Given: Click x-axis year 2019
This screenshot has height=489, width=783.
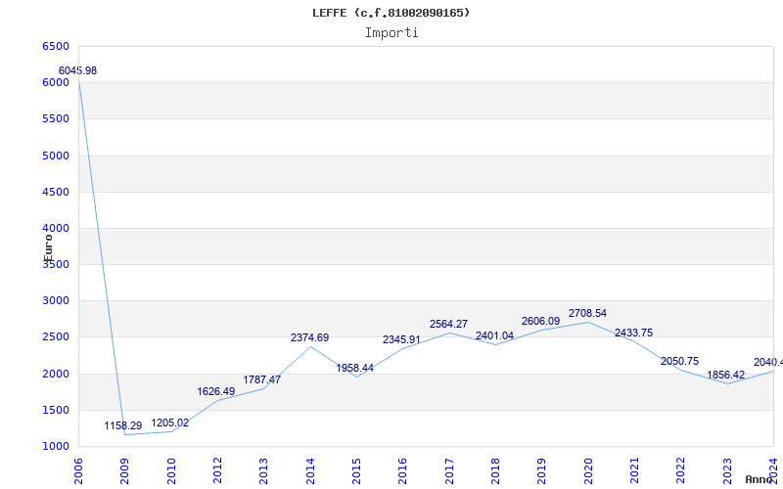Looking at the screenshot, I should tap(542, 471).
